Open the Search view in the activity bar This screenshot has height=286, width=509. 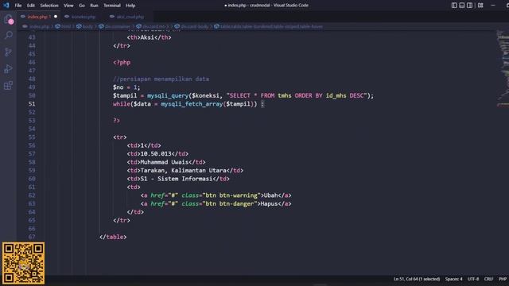pos(9,35)
